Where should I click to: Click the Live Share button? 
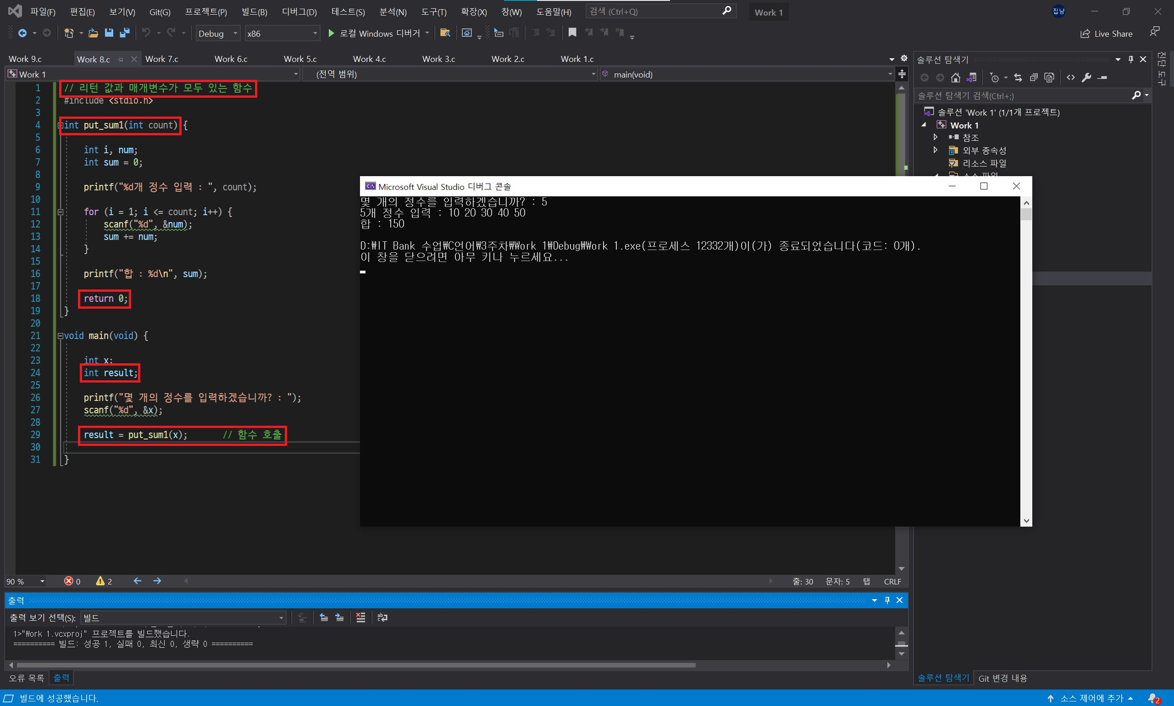point(1106,33)
